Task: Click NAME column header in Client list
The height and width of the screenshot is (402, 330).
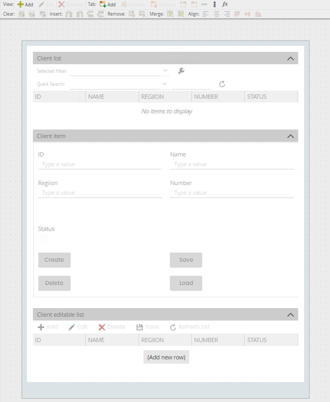Action: (112, 97)
